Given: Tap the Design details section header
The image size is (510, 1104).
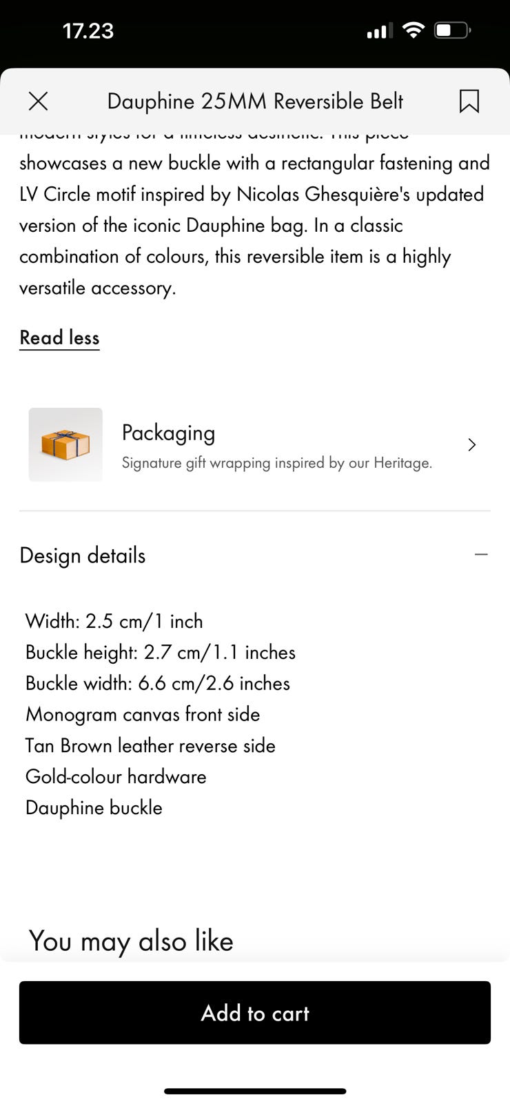Looking at the screenshot, I should point(83,555).
